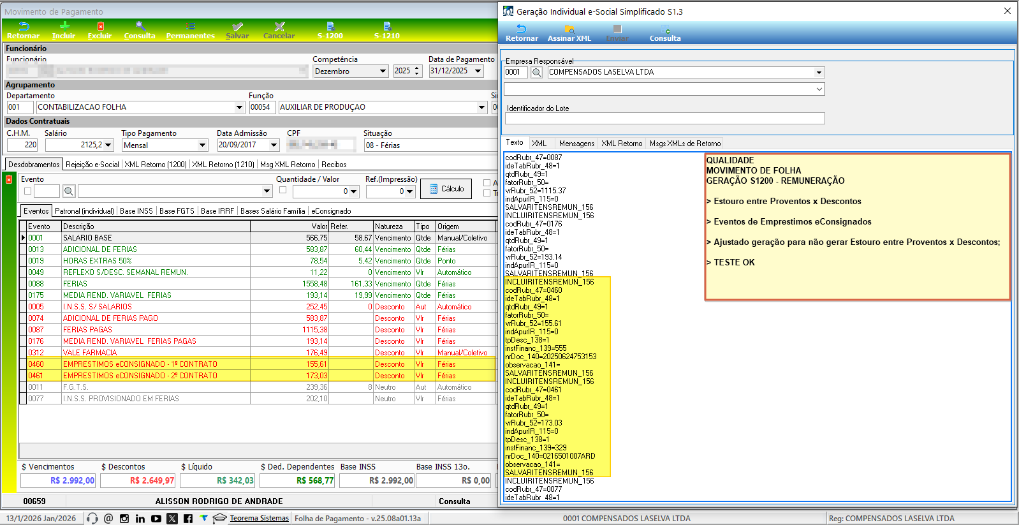Screen dimensions: 1019x525
Task: Open the XML Retorno tab in e-Social window
Action: 621,144
